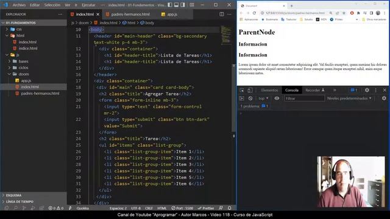Toggle the DevTools device toolbar

click(x=250, y=90)
